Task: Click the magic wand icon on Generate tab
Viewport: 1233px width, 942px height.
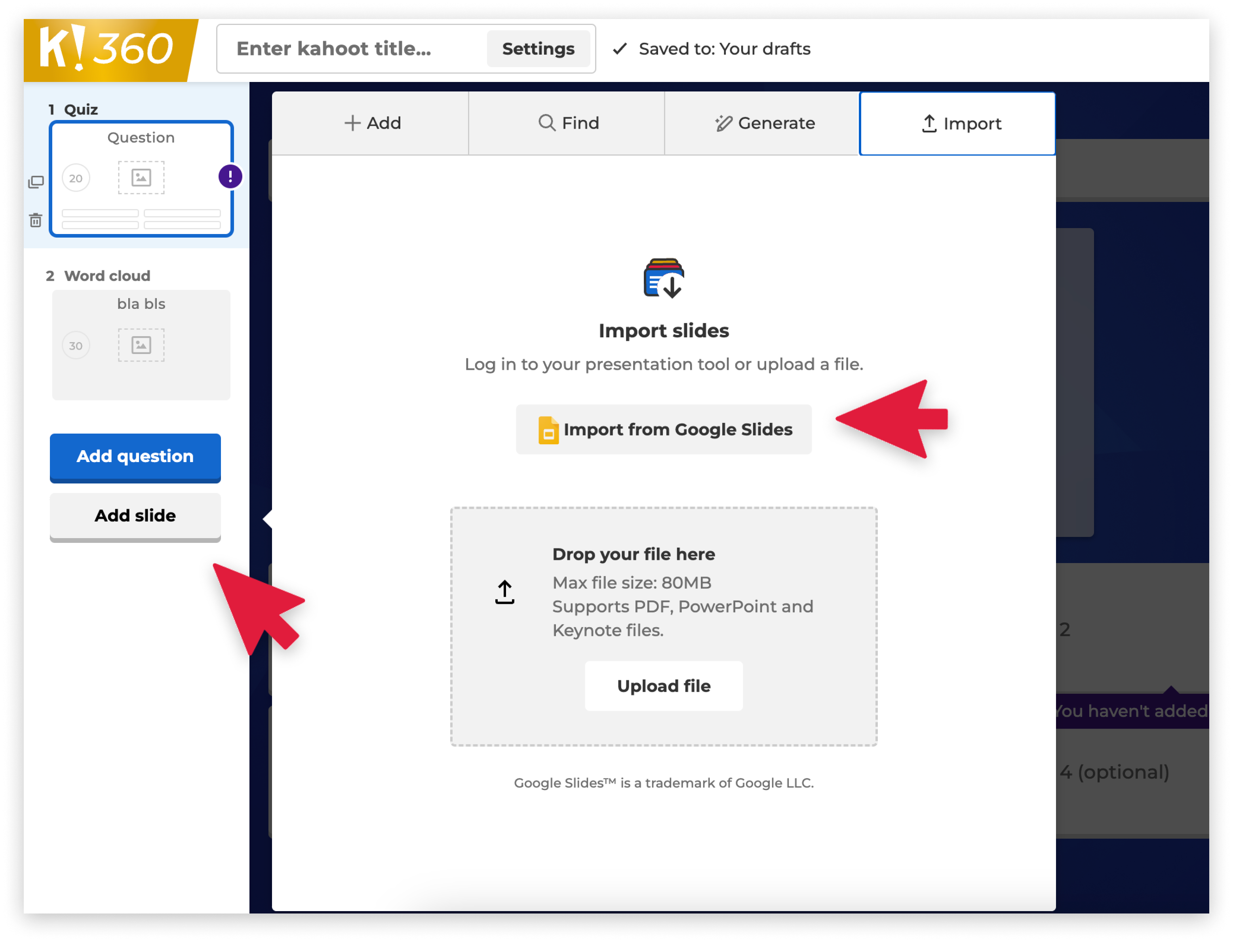Action: click(x=723, y=123)
